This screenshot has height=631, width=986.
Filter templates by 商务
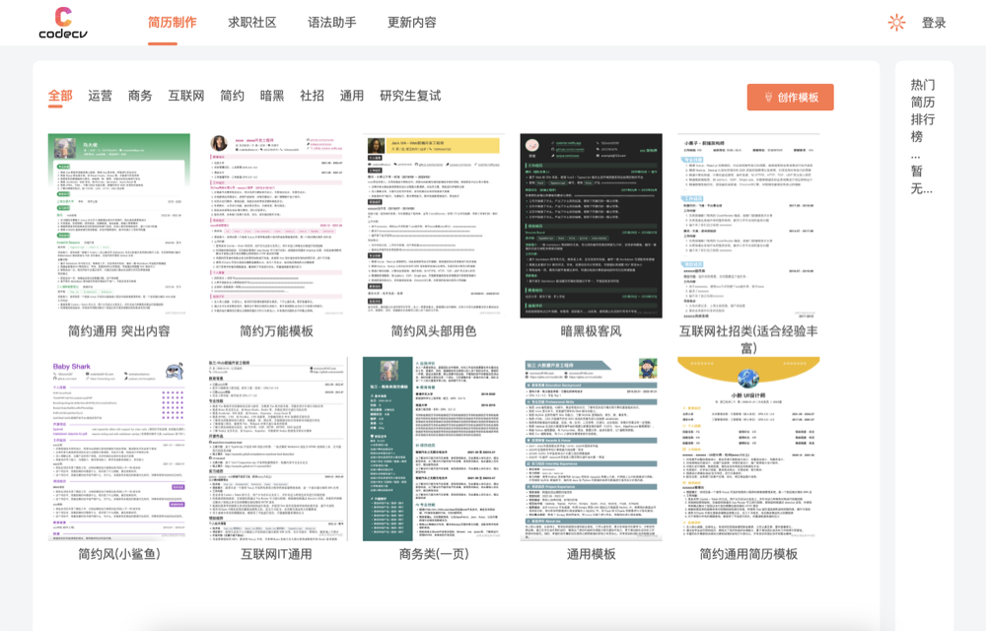tap(140, 96)
